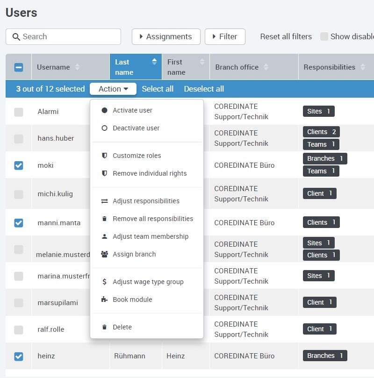Image resolution: width=374 pixels, height=378 pixels.
Task: Click the Reset all filters link
Action: [286, 36]
